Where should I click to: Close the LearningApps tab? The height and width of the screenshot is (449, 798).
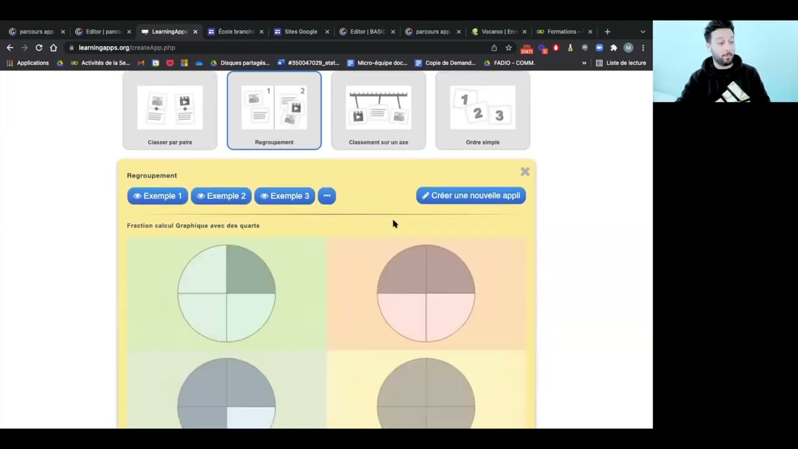point(195,31)
